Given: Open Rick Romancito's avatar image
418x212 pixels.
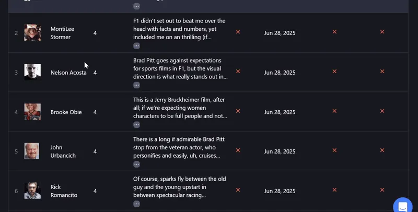Looking at the screenshot, I should (x=32, y=191).
